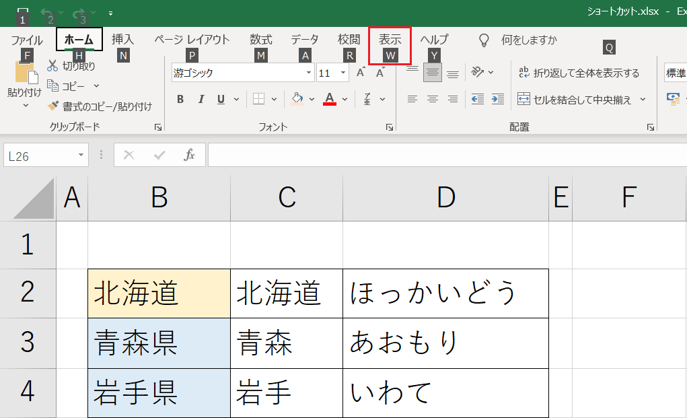
Task: Open the 校閲 tab
Action: tap(349, 40)
